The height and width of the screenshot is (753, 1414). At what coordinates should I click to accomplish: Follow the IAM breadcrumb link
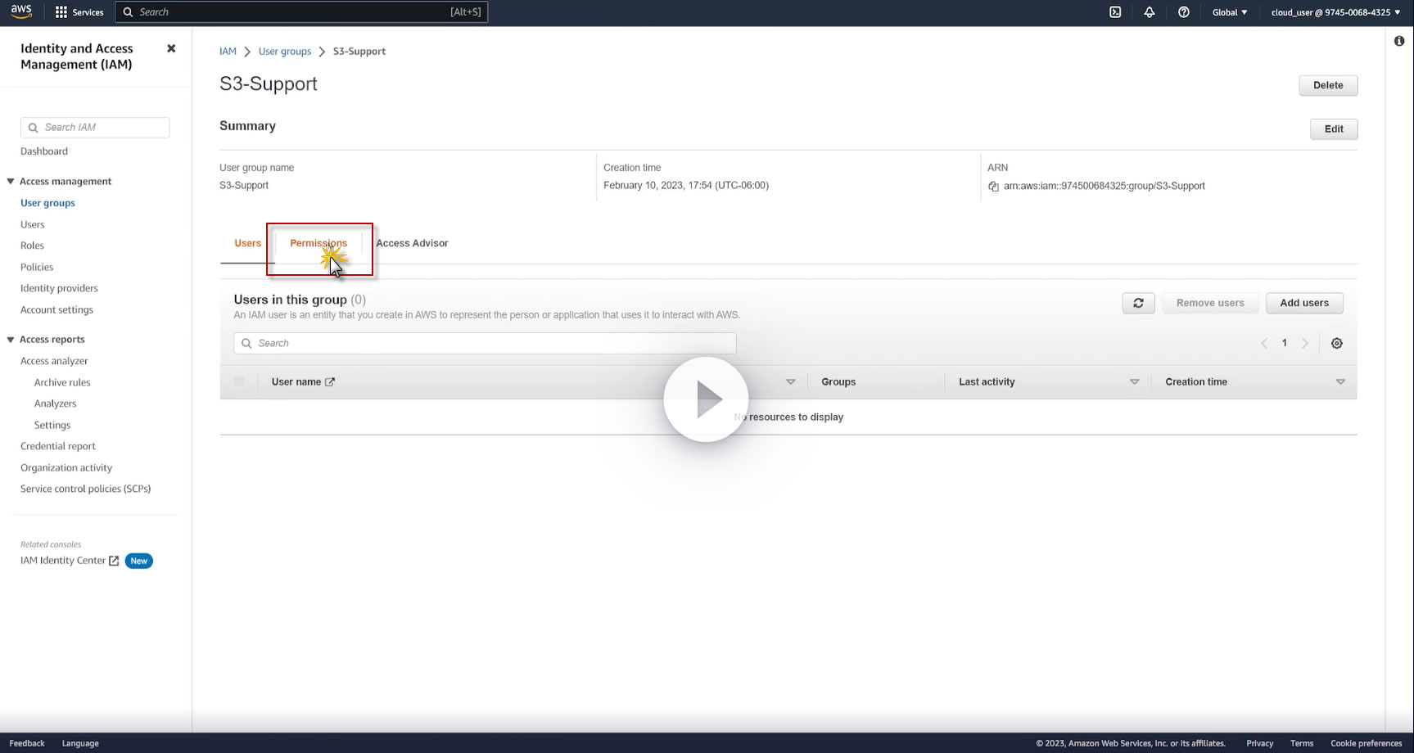pyautogui.click(x=228, y=52)
